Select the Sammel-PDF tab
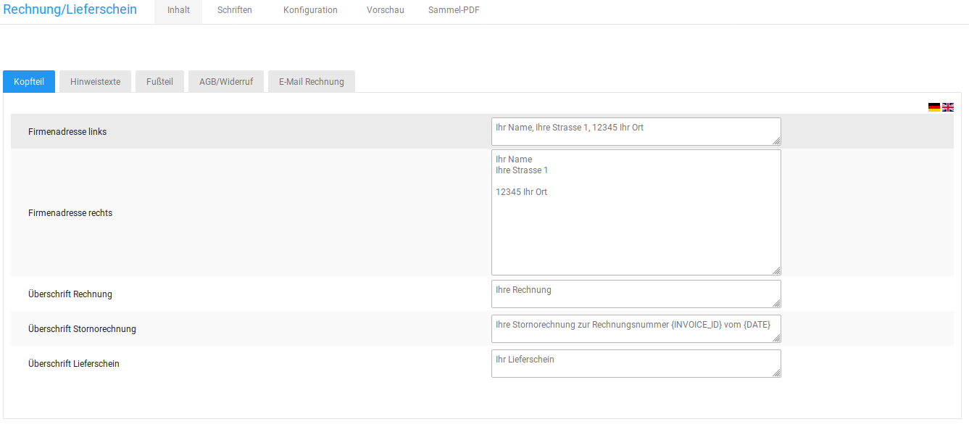The width and height of the screenshot is (969, 427). pyautogui.click(x=454, y=10)
